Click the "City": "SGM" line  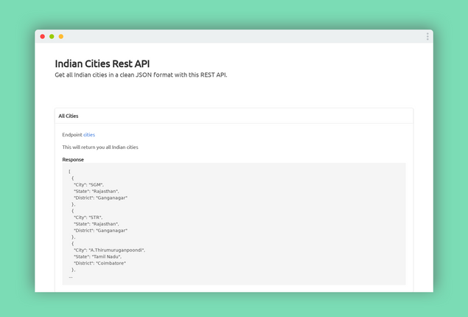(x=88, y=185)
